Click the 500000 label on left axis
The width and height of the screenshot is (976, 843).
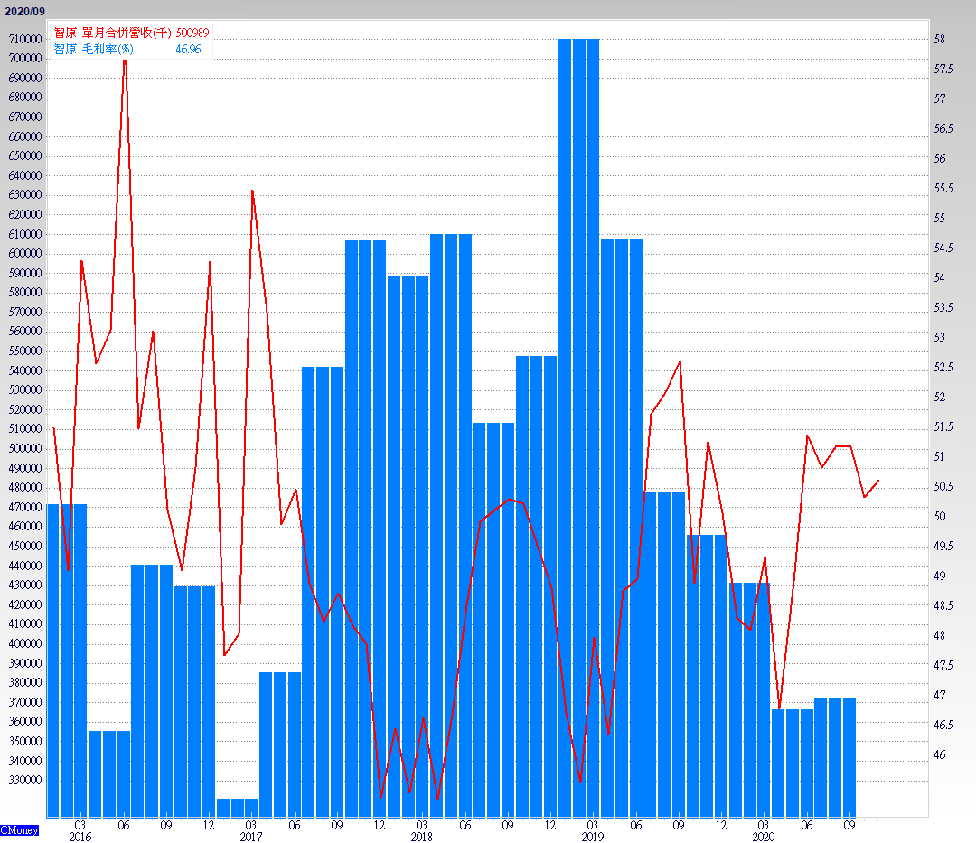[x=24, y=449]
